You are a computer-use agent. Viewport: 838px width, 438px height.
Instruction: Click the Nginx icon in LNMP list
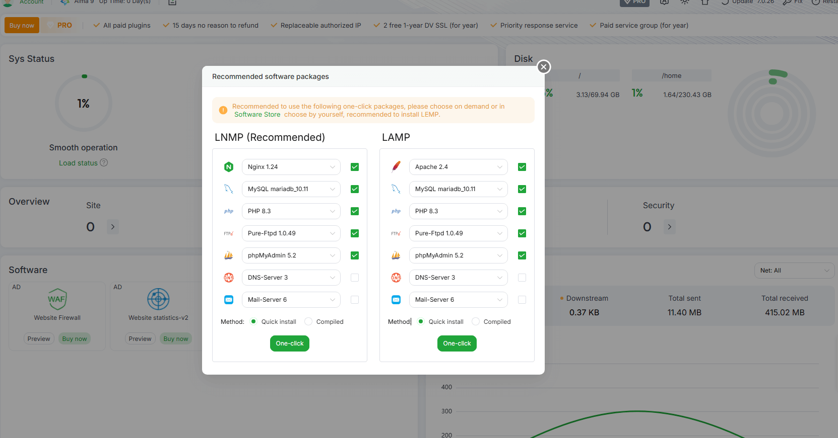(x=229, y=167)
